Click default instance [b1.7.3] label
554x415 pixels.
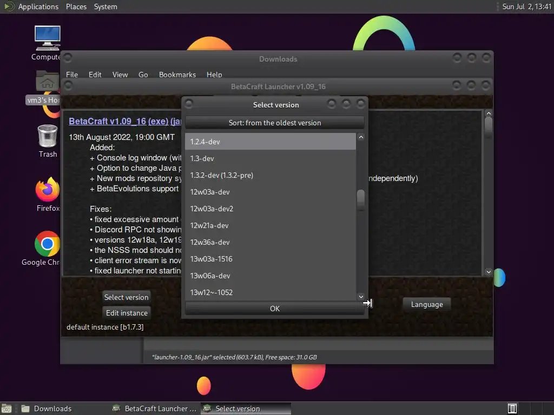tap(105, 327)
